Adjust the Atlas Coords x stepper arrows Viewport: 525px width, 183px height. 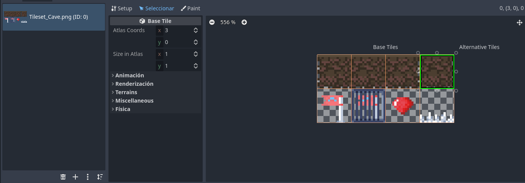[x=196, y=30]
